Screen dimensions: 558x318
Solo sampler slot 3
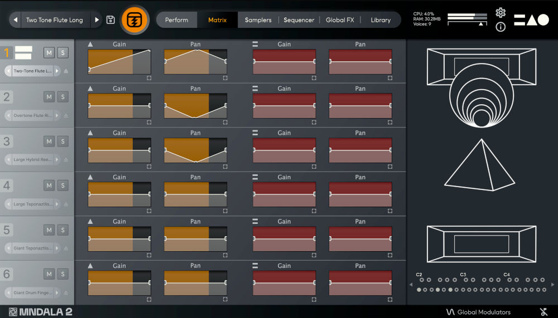pos(63,141)
